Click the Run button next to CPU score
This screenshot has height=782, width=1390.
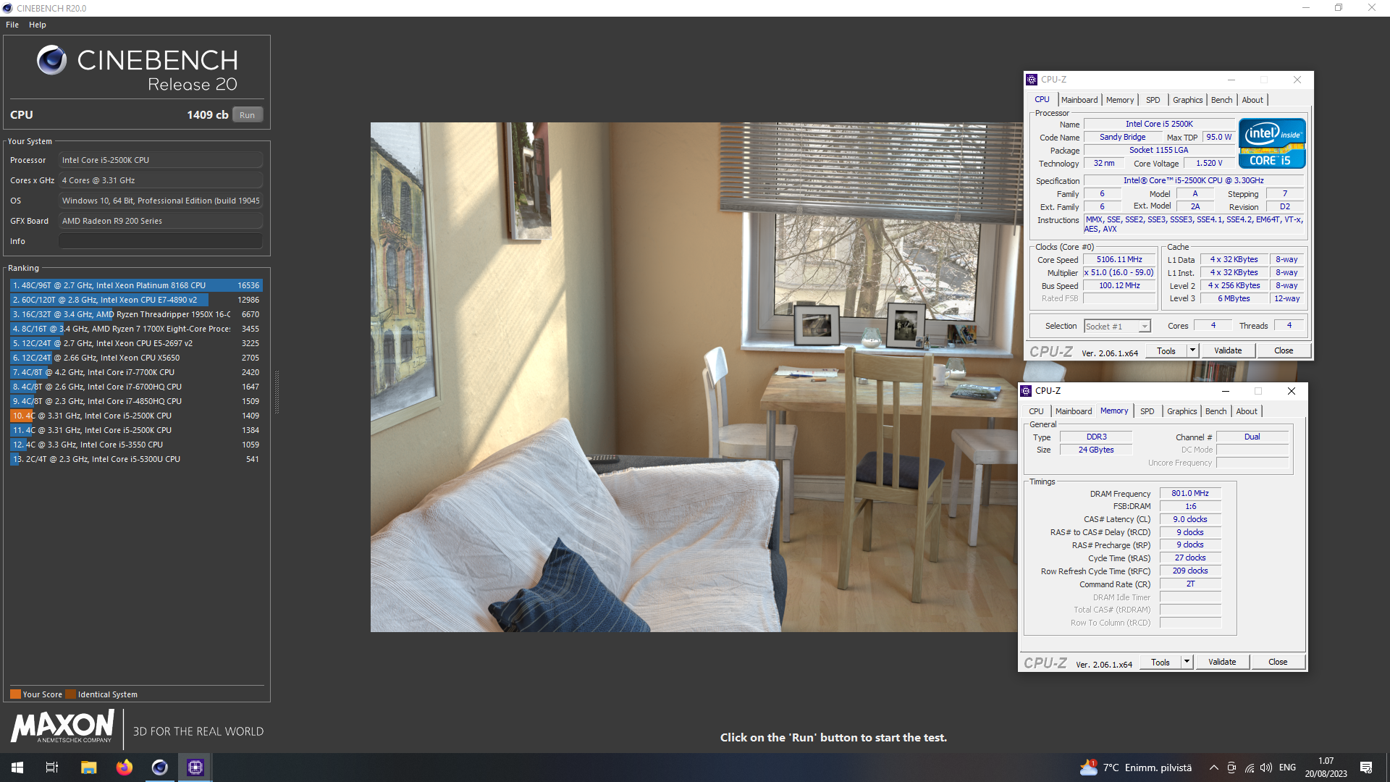click(248, 115)
